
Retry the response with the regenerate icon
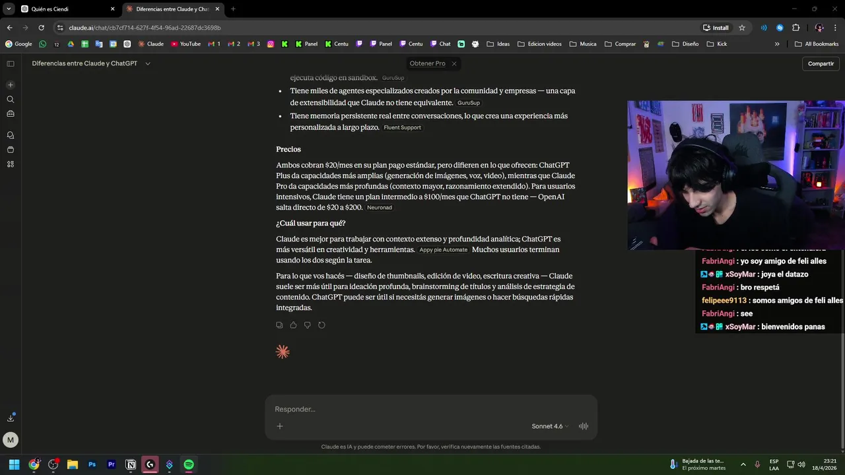pyautogui.click(x=321, y=325)
